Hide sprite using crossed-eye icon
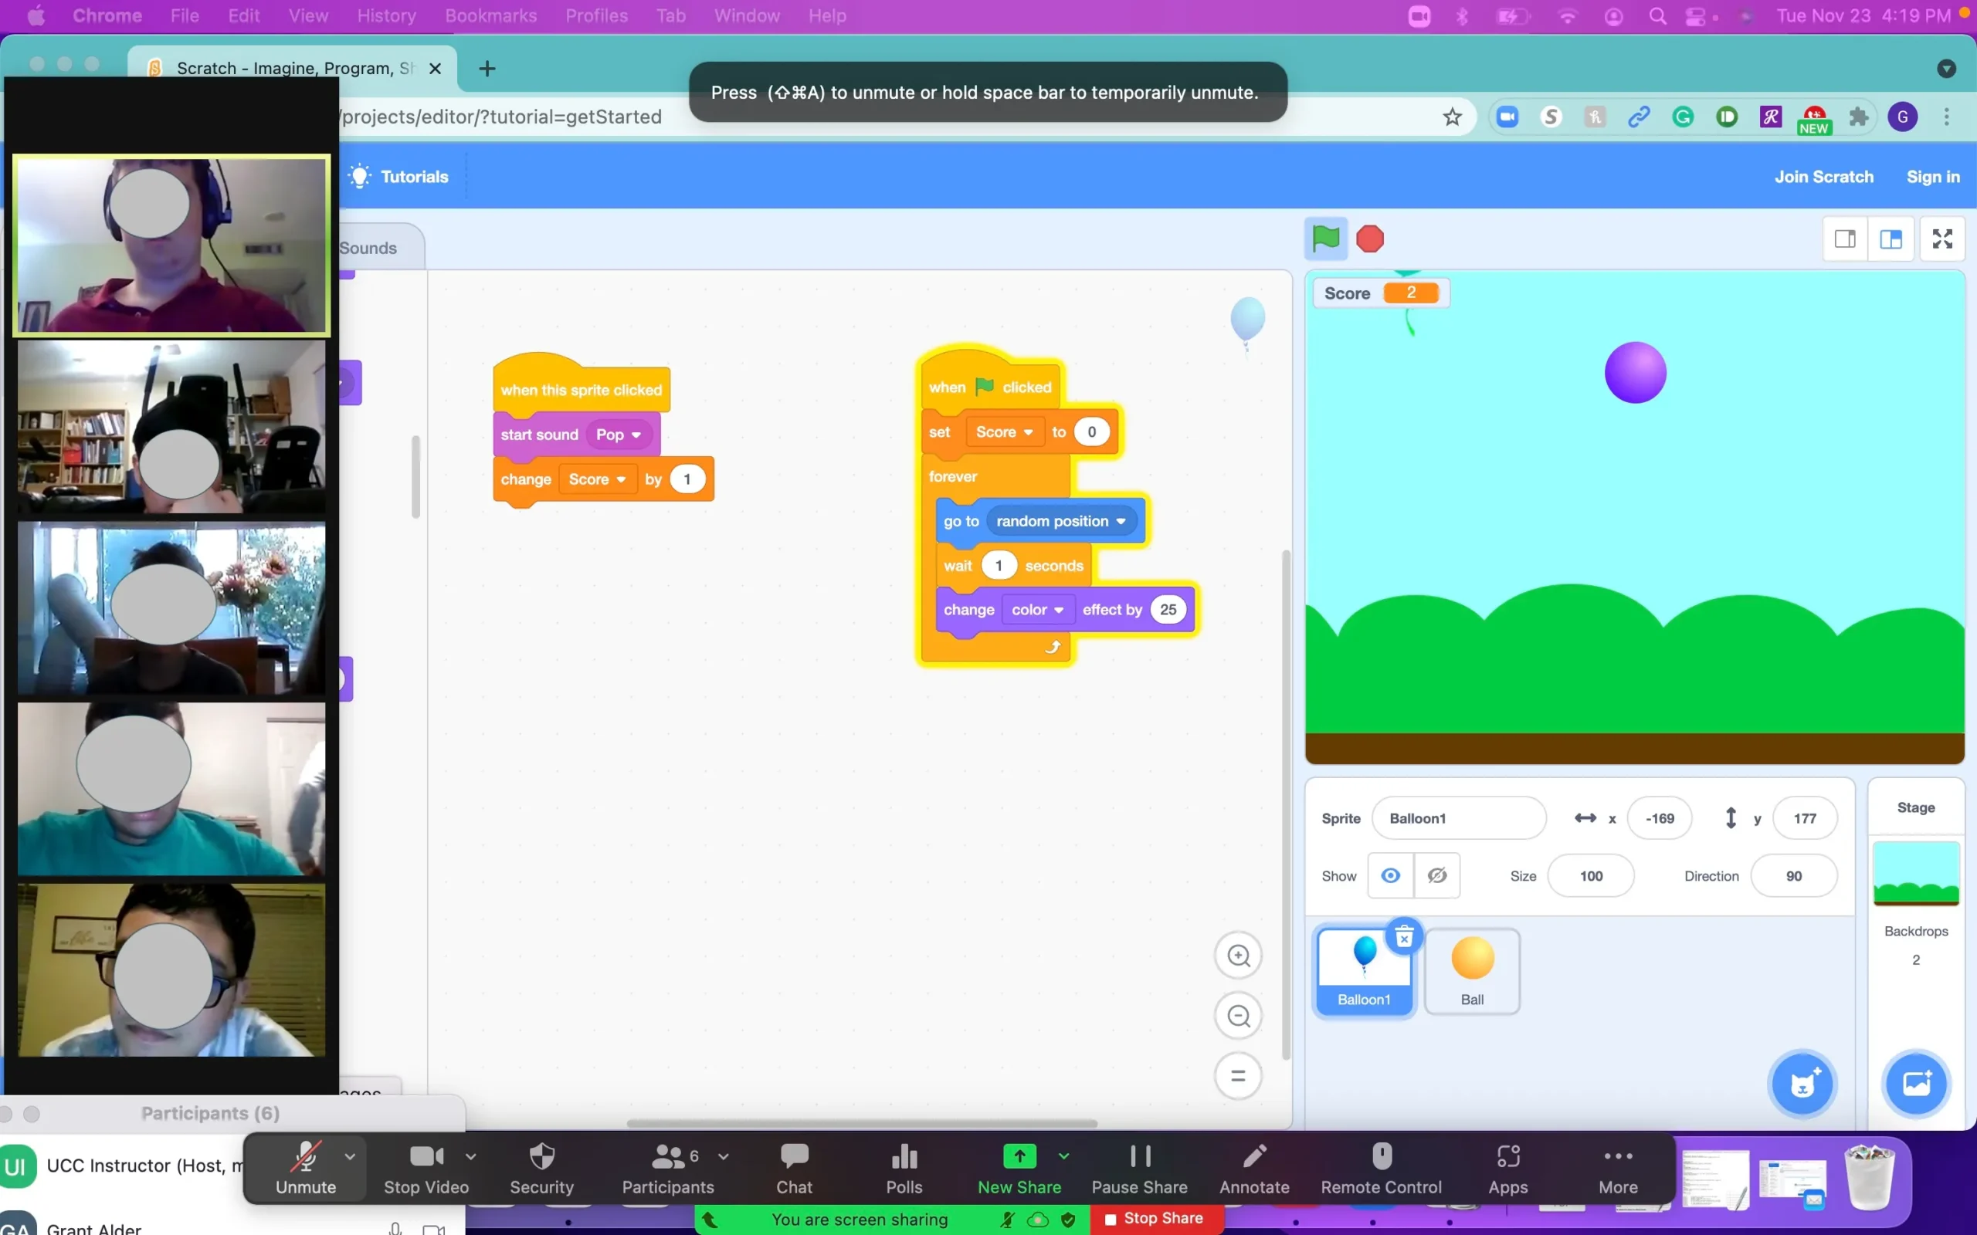This screenshot has height=1235, width=1977. [x=1437, y=875]
